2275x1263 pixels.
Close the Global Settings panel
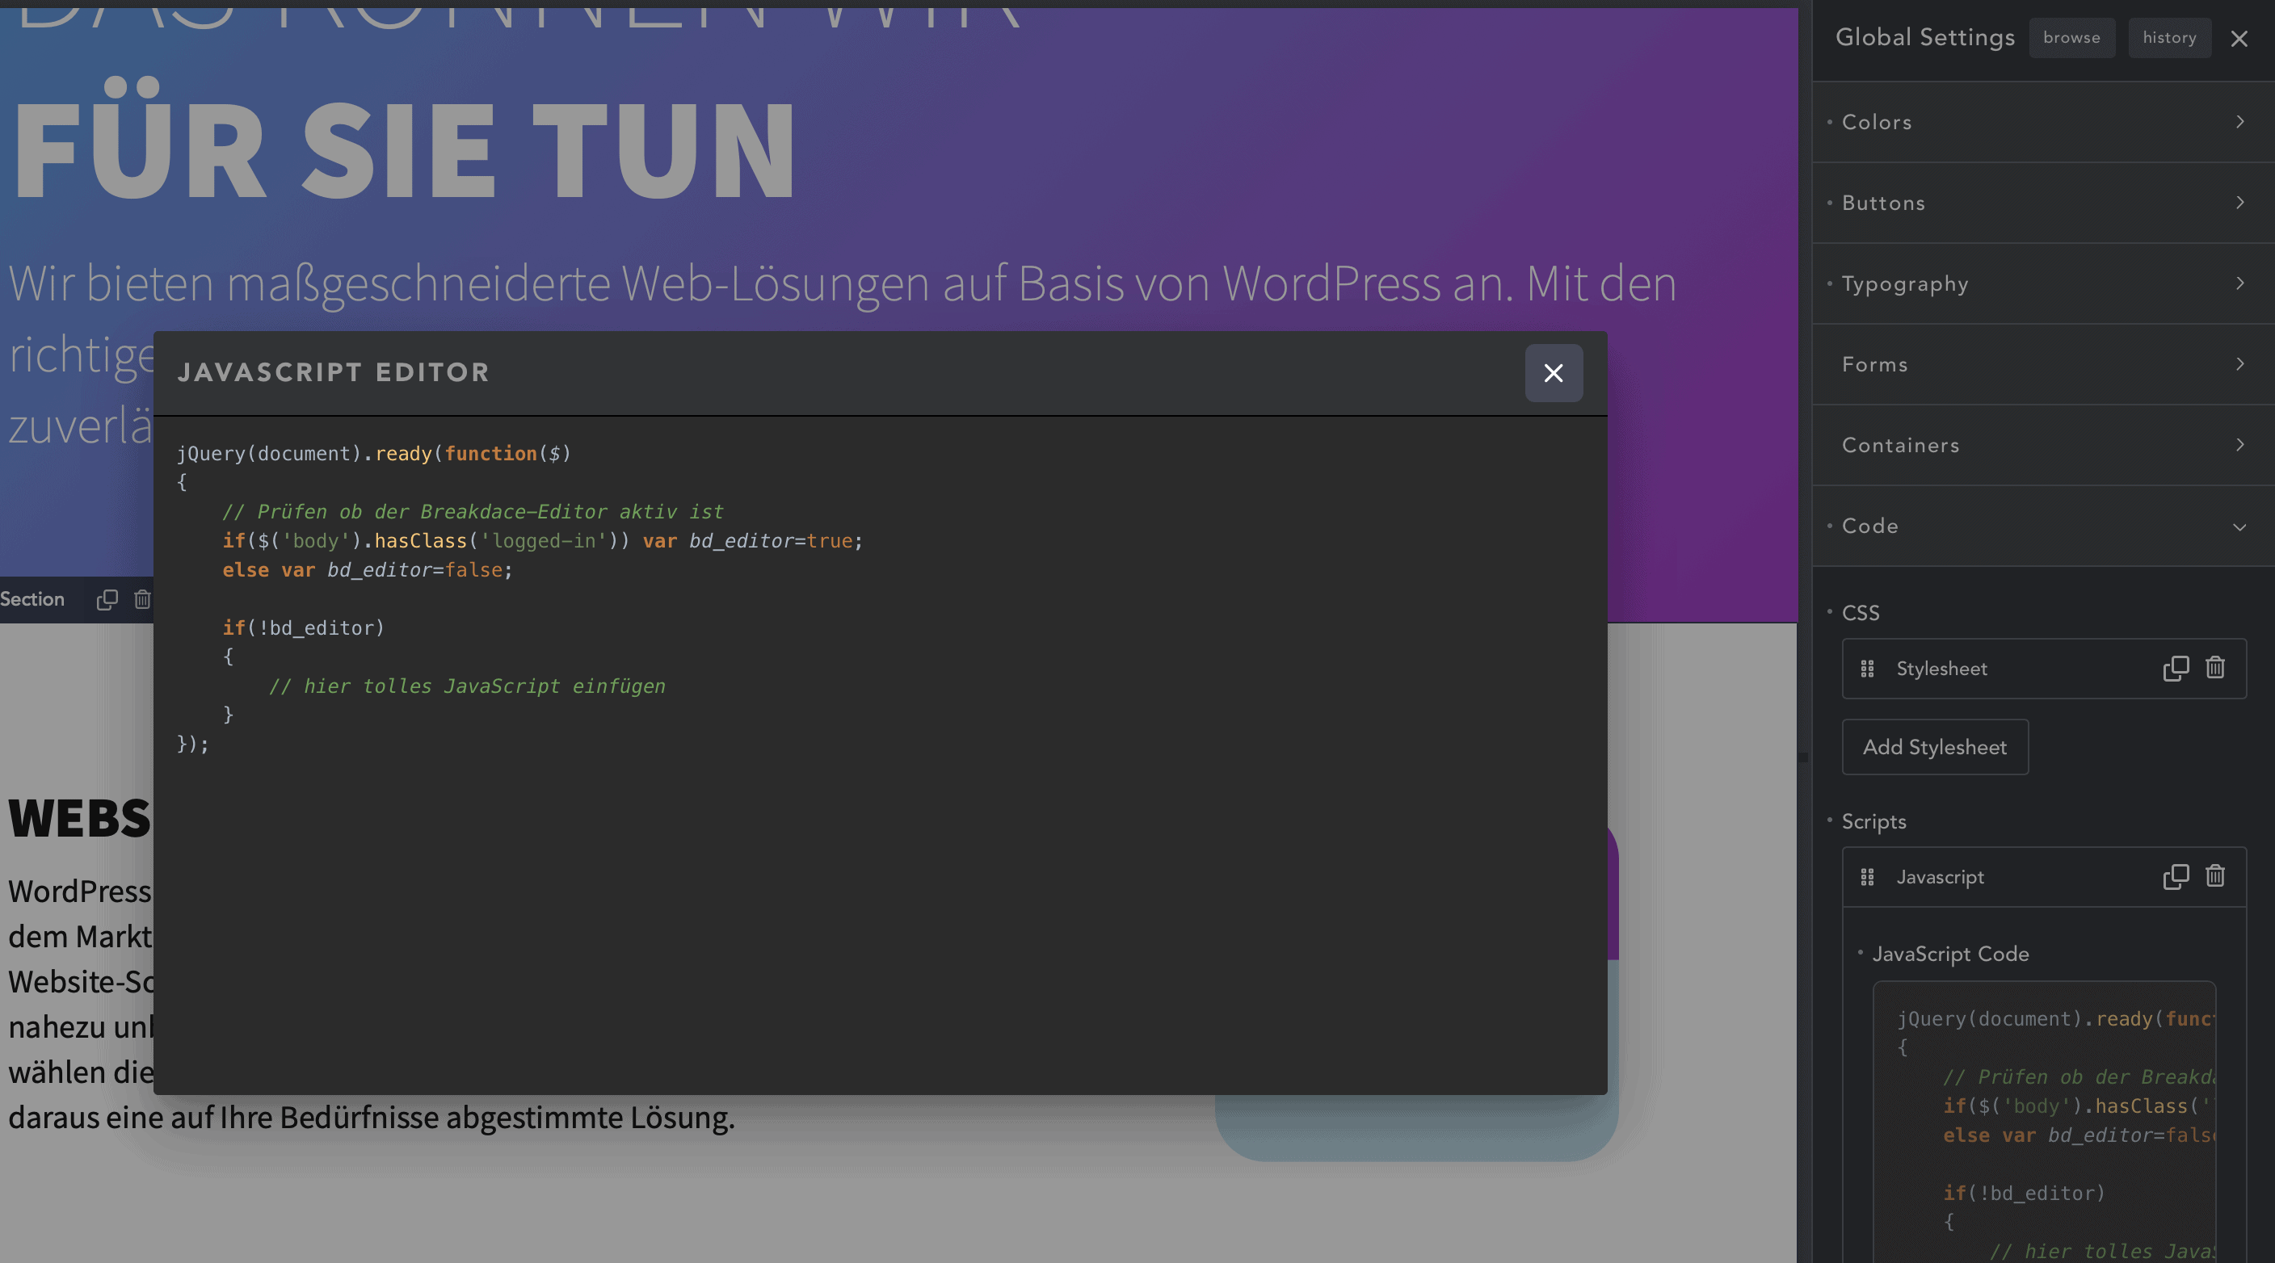[2239, 39]
